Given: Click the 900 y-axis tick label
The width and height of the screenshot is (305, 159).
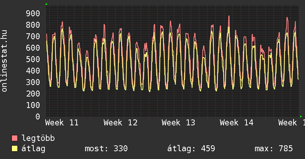Looking at the screenshot, I should [x=33, y=14].
